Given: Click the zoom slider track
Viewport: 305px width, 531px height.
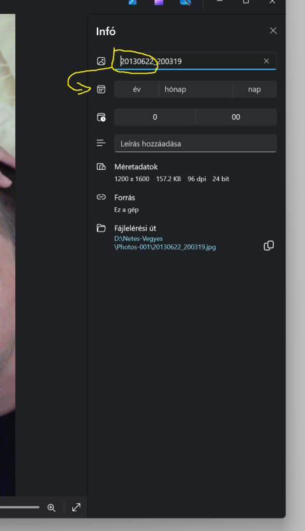Looking at the screenshot, I should click(x=20, y=507).
